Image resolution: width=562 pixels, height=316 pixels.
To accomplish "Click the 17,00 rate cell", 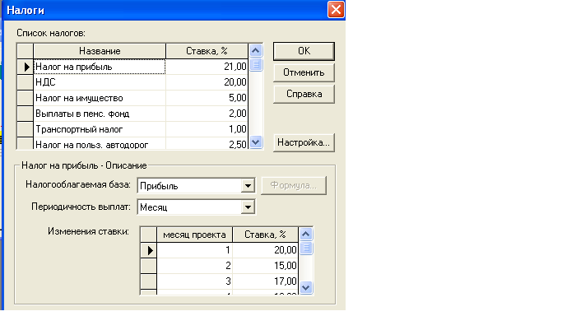I will 265,281.
